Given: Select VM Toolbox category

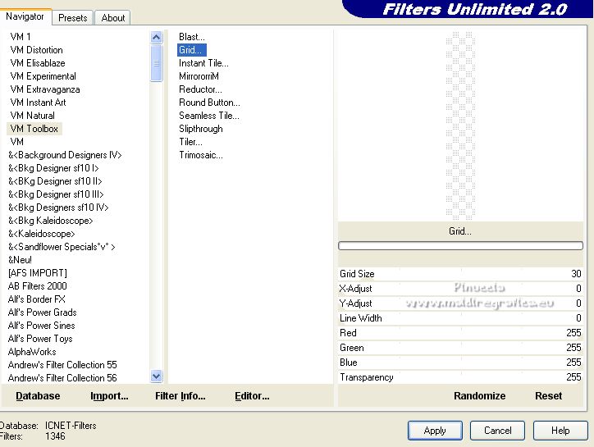Looking at the screenshot, I should pyautogui.click(x=34, y=129).
